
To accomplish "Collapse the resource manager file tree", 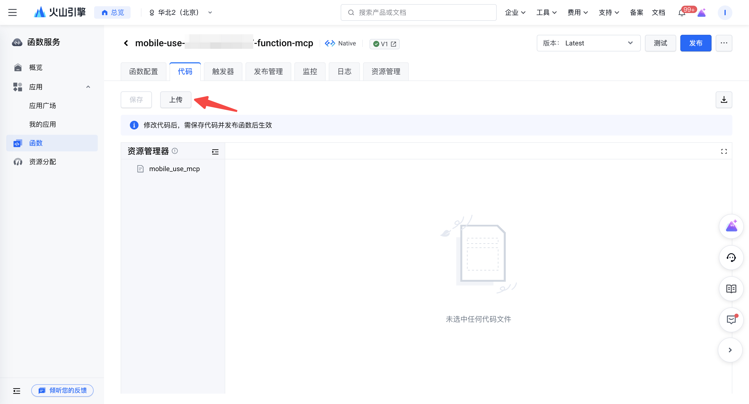I will 215,152.
